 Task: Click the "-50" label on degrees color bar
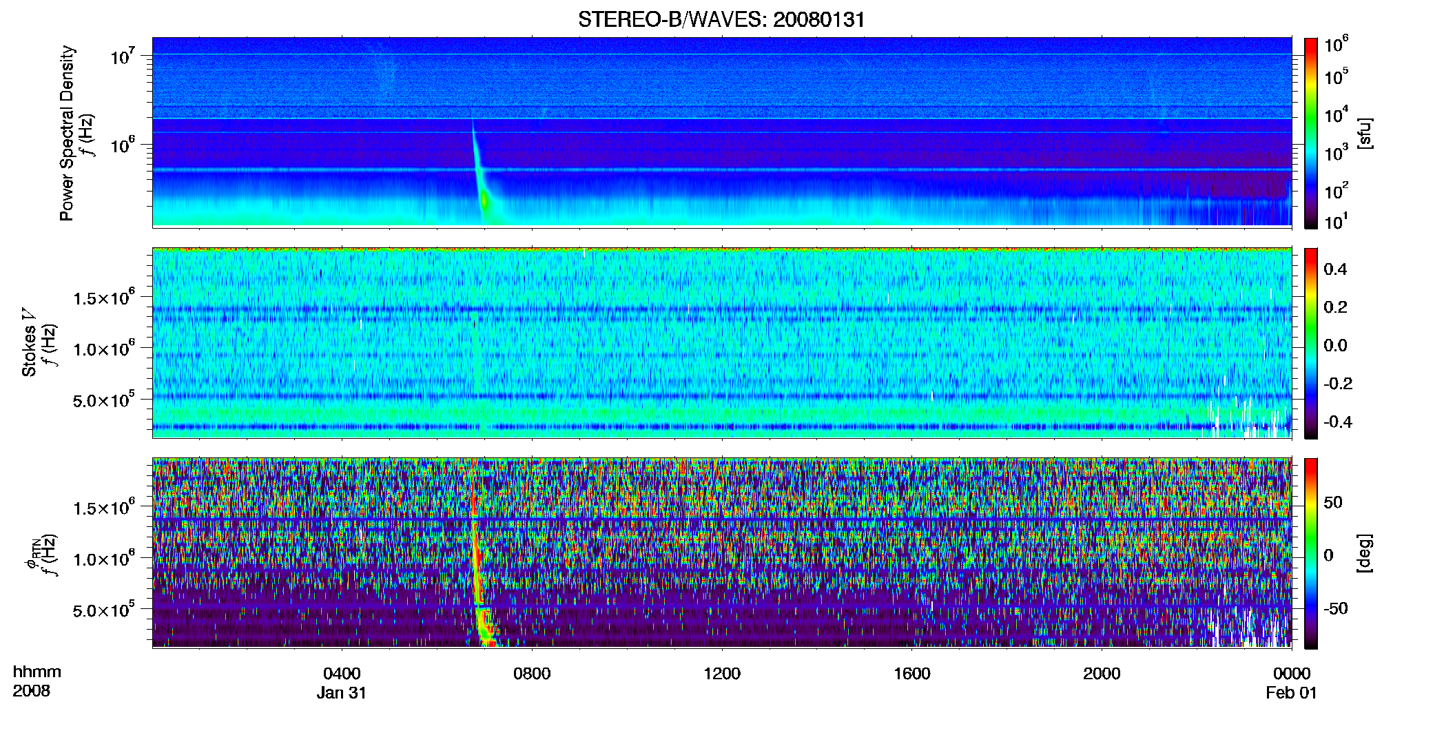pos(1336,609)
